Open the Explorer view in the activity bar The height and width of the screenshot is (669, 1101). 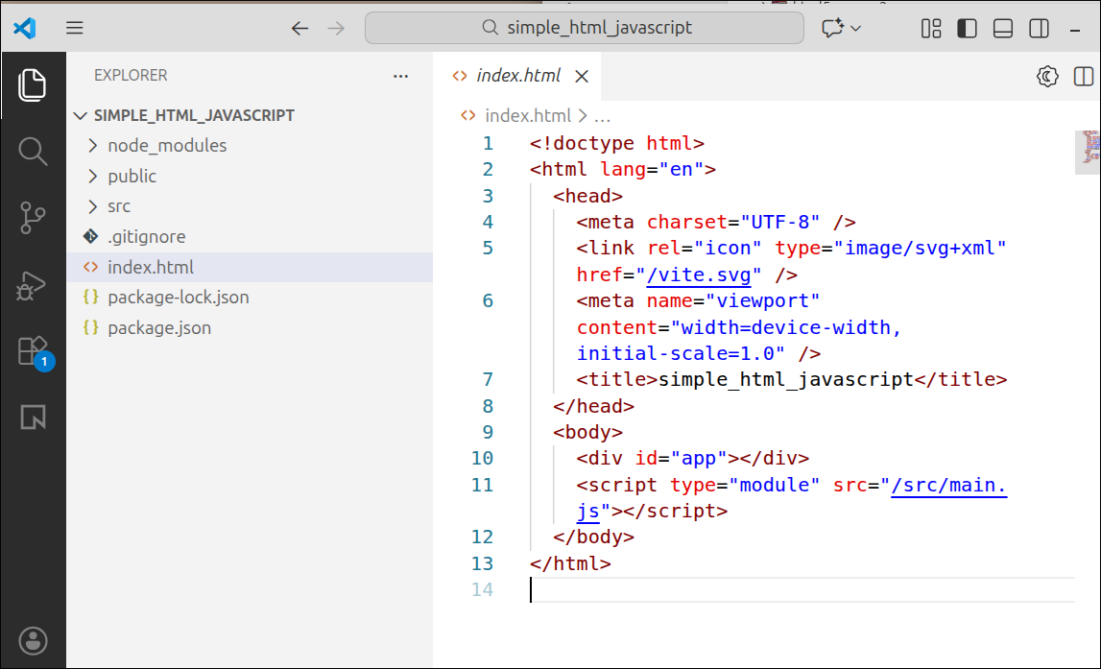click(x=34, y=85)
